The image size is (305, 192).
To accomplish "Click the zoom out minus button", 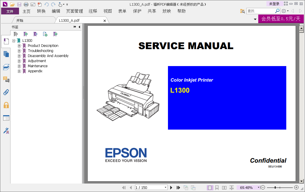I will click(263, 187).
